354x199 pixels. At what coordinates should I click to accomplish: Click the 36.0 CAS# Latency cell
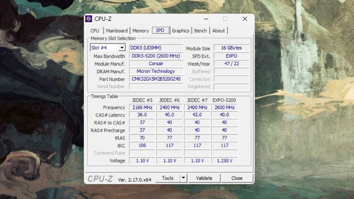point(142,115)
